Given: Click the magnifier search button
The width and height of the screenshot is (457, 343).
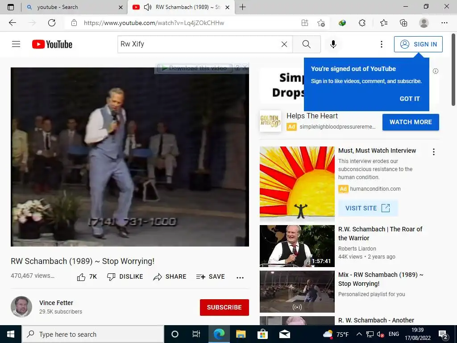Looking at the screenshot, I should [x=306, y=44].
